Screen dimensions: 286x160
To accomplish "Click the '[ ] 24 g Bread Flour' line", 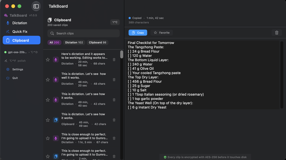I will point(143,51).
